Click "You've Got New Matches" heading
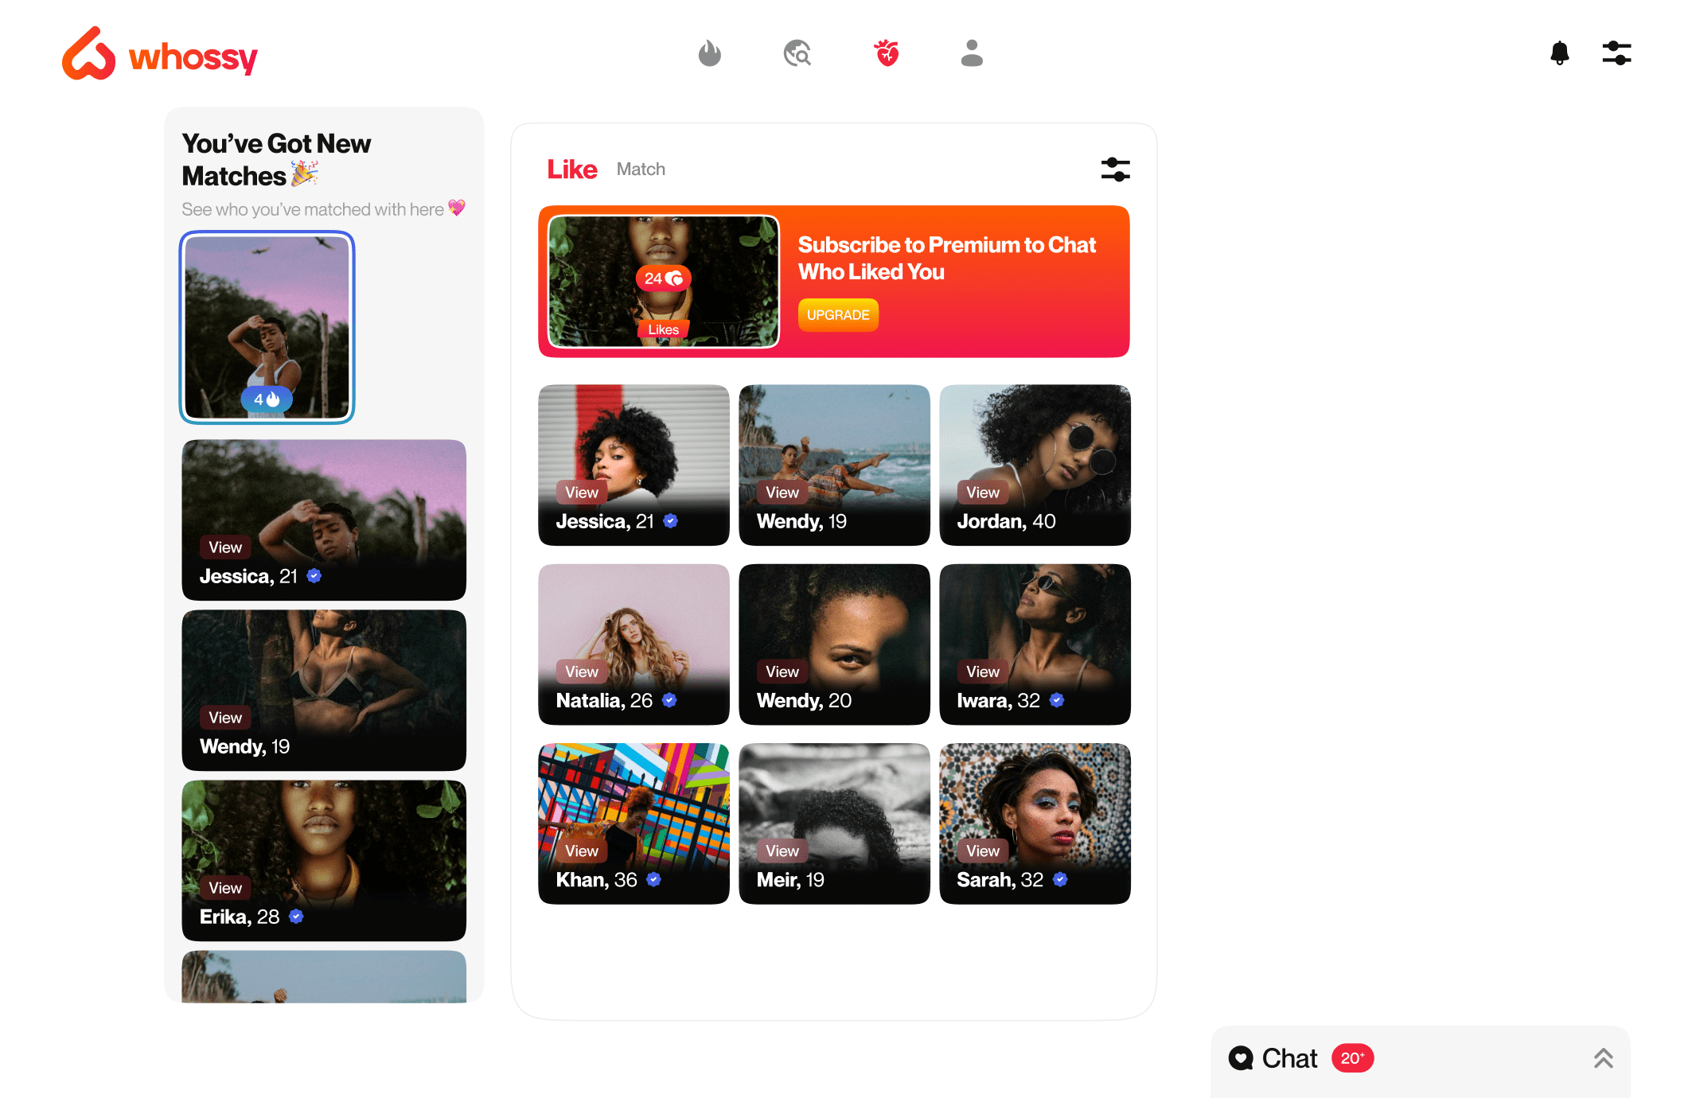The height and width of the screenshot is (1098, 1692). tap(276, 160)
